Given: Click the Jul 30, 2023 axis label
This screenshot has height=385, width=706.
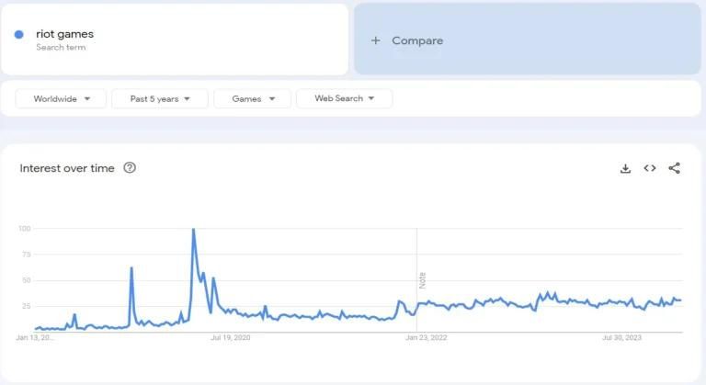Looking at the screenshot, I should (x=621, y=338).
